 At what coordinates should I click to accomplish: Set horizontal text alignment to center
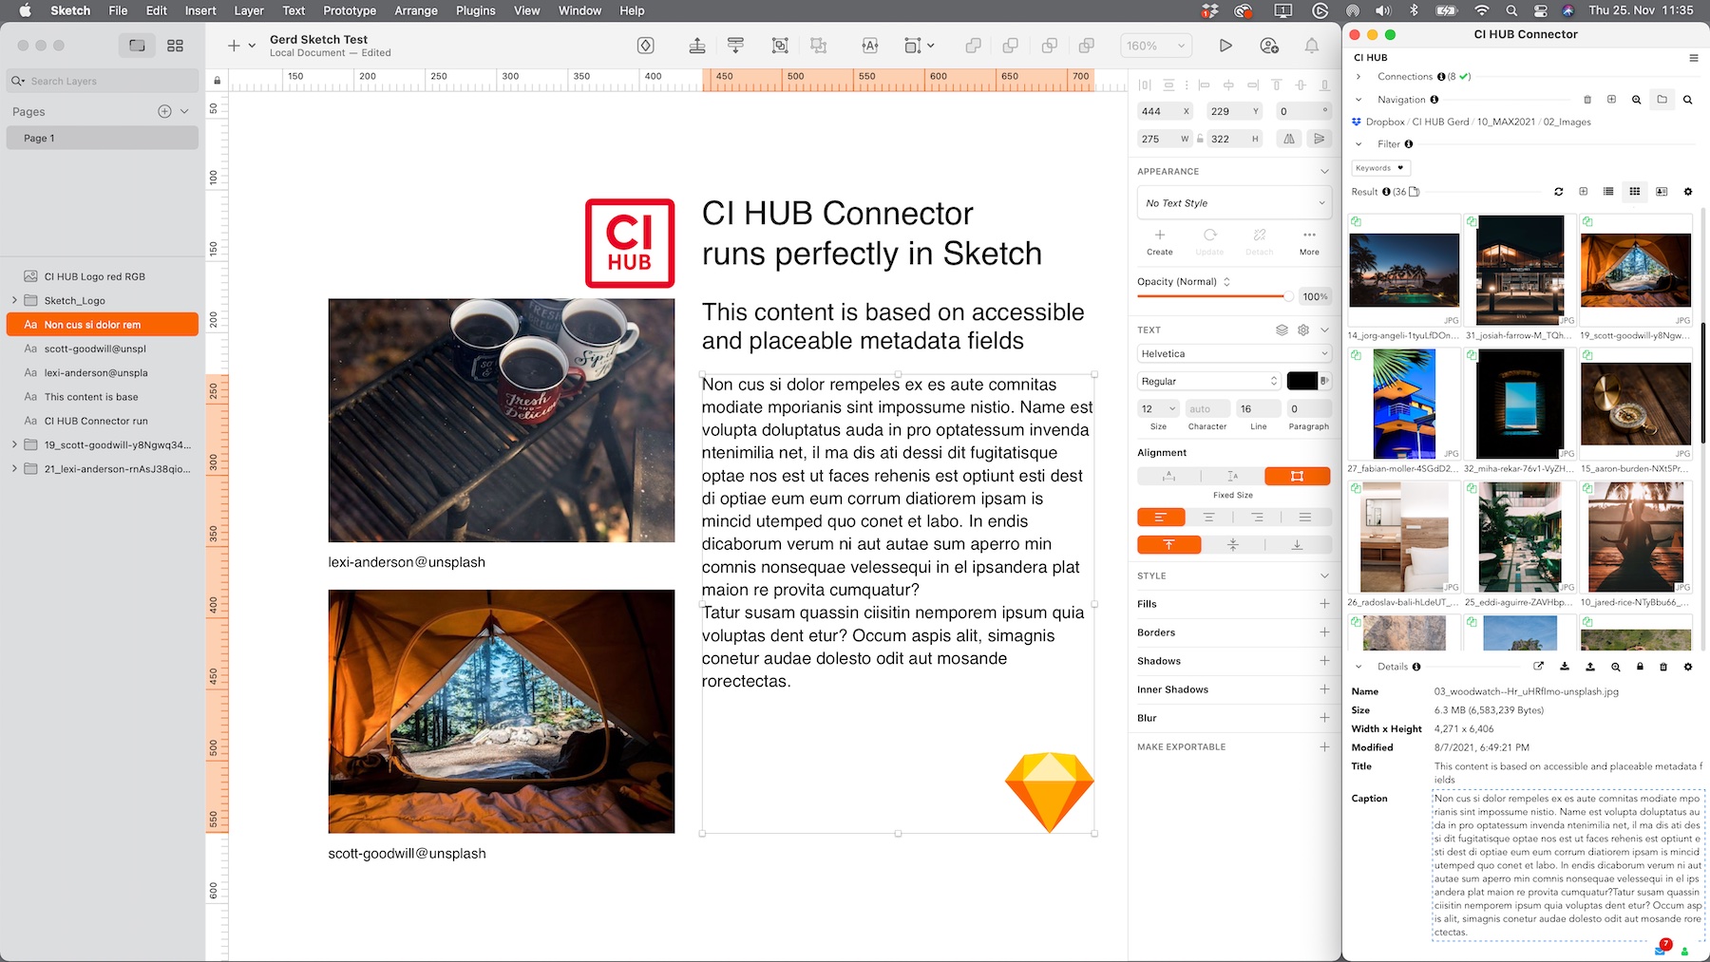1209,518
